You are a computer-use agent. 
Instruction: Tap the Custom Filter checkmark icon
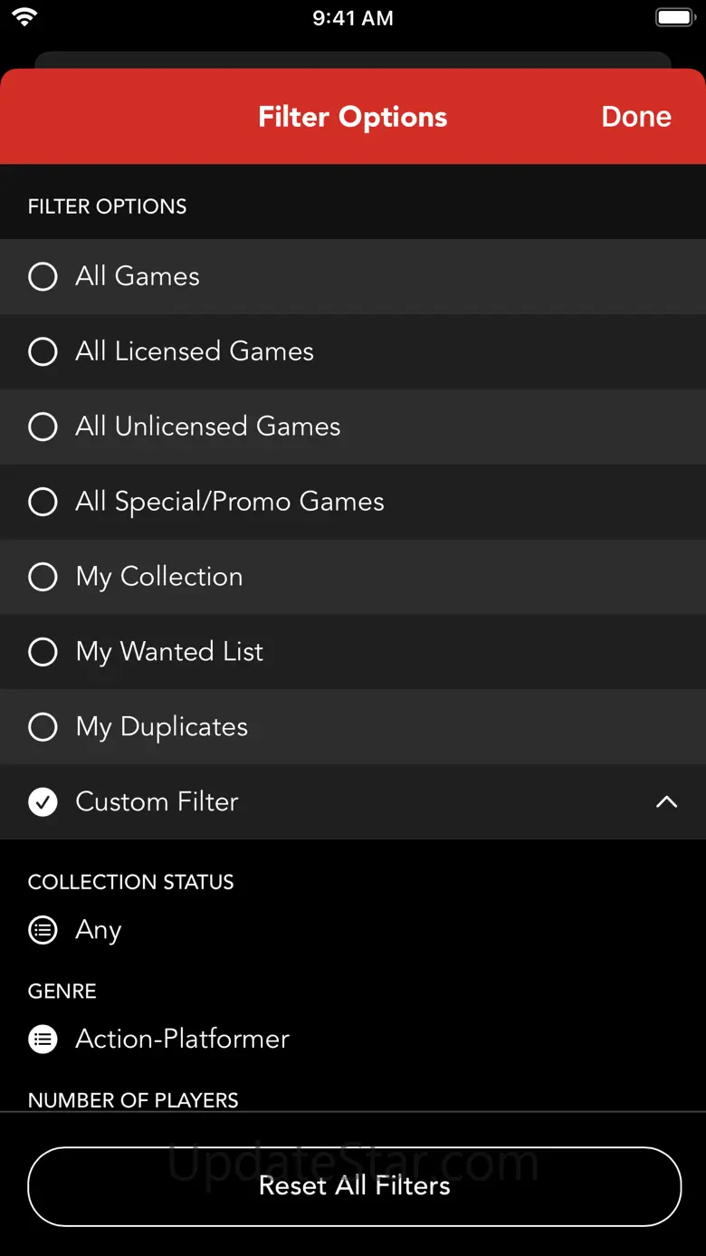coord(43,801)
